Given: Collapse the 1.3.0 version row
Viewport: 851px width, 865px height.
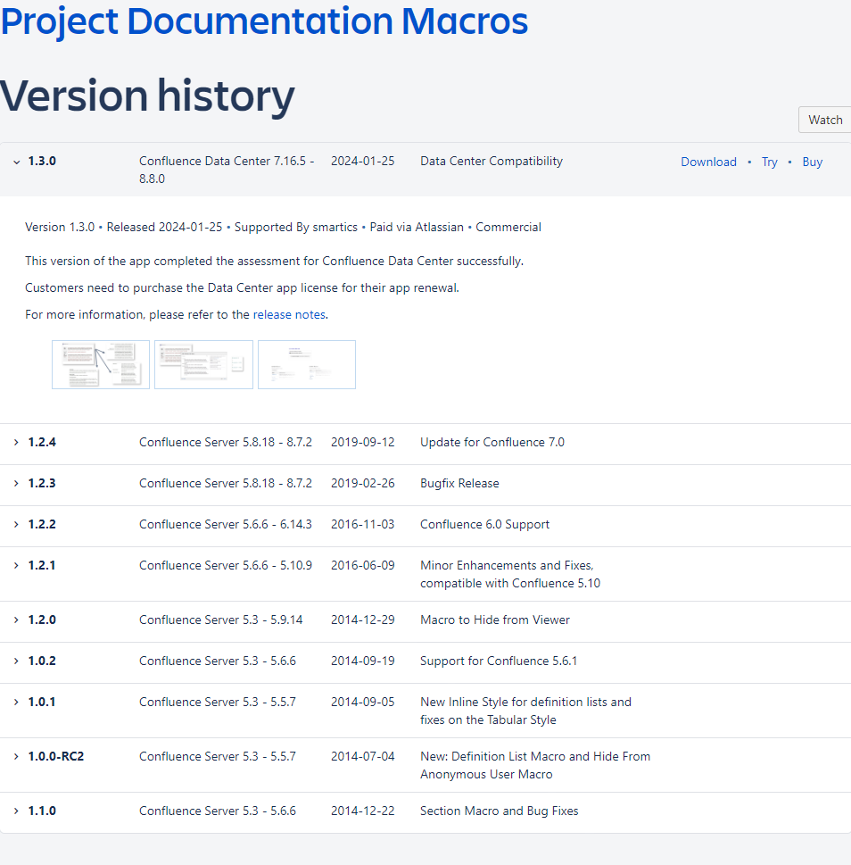Looking at the screenshot, I should click(16, 162).
